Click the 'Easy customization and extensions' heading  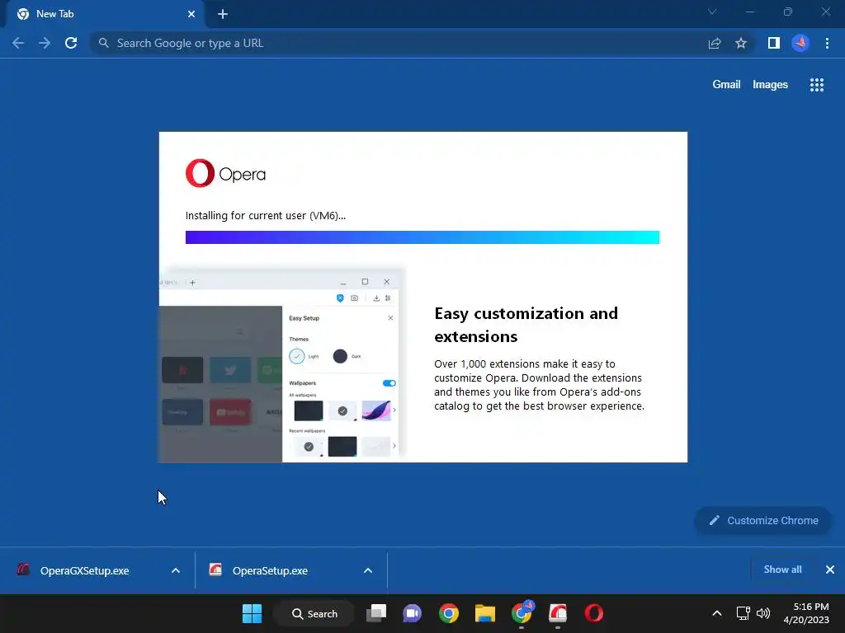pyautogui.click(x=526, y=325)
